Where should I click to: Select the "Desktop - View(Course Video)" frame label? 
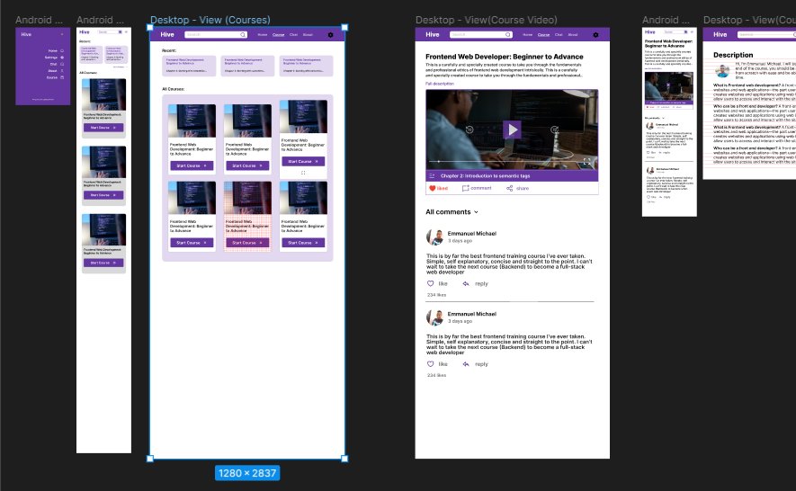click(486, 20)
